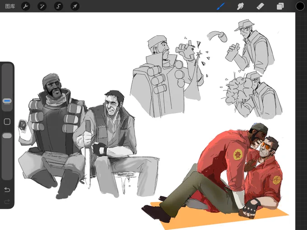The height and width of the screenshot is (230, 307).
Task: Click the brush size slider handle
Action: tap(7, 101)
